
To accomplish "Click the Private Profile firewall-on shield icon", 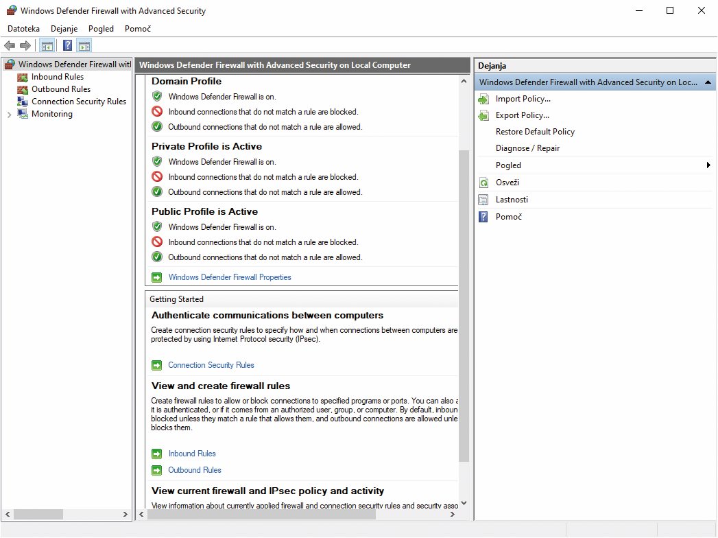I will [x=157, y=161].
